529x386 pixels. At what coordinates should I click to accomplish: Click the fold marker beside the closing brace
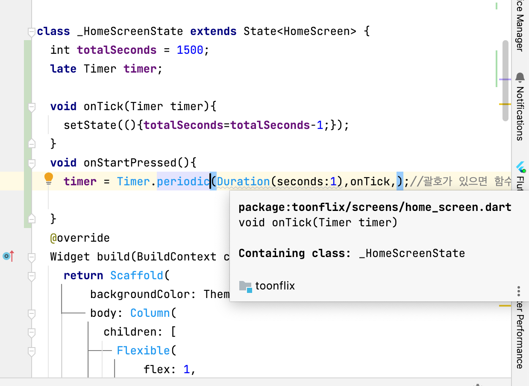[31, 219]
